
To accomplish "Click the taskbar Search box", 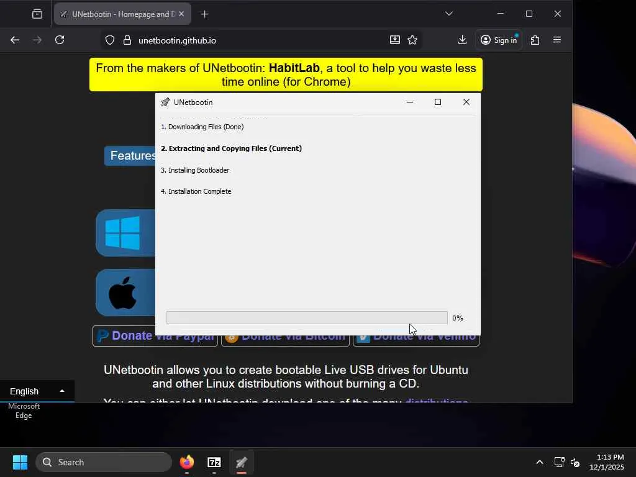I will click(104, 462).
